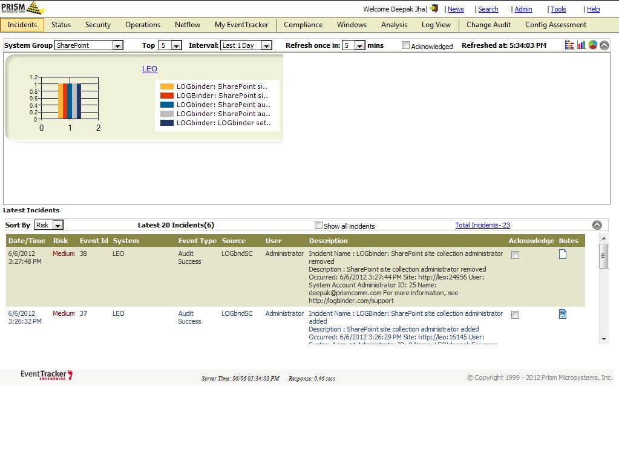Click the Refreshed at 5:34:03 PM text

pos(504,45)
